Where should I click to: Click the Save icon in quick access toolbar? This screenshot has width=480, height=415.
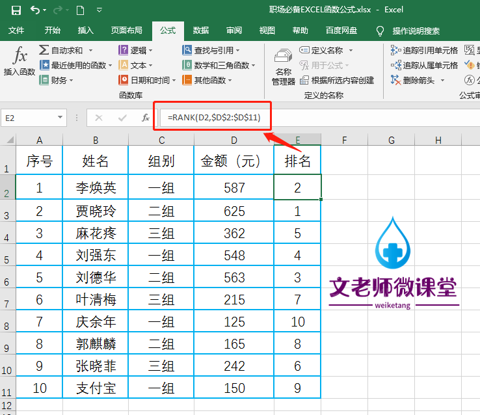click(16, 10)
